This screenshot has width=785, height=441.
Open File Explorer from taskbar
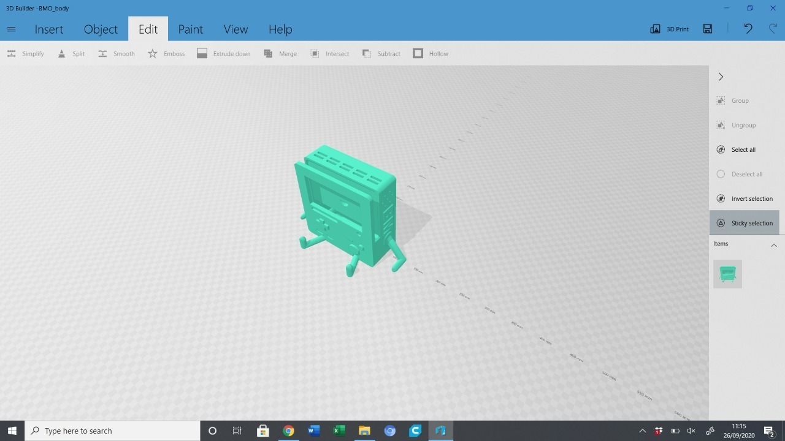(x=364, y=431)
